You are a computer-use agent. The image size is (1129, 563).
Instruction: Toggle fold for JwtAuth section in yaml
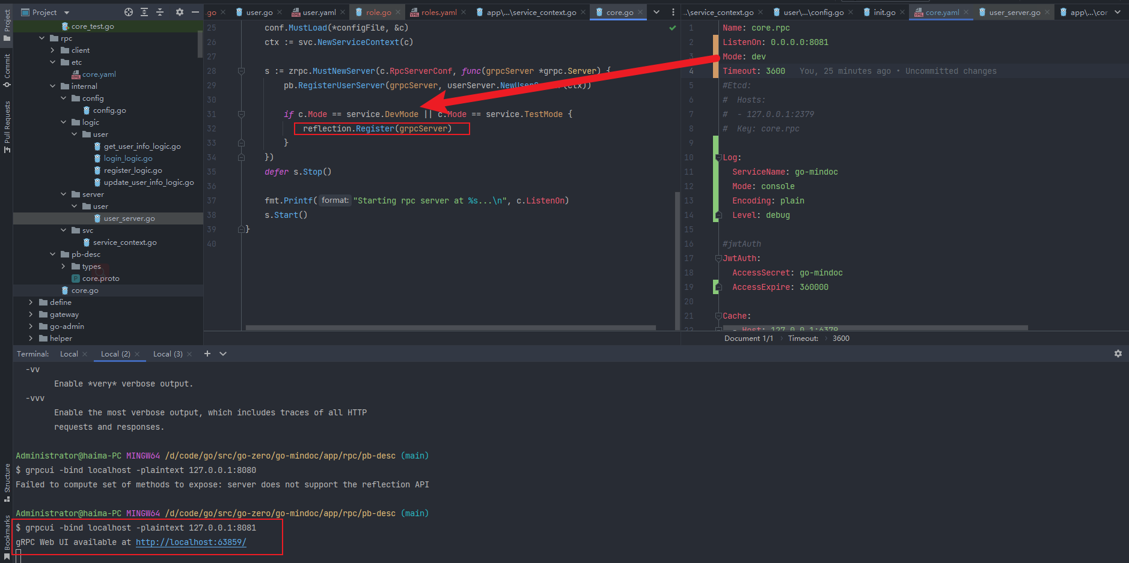(x=718, y=259)
